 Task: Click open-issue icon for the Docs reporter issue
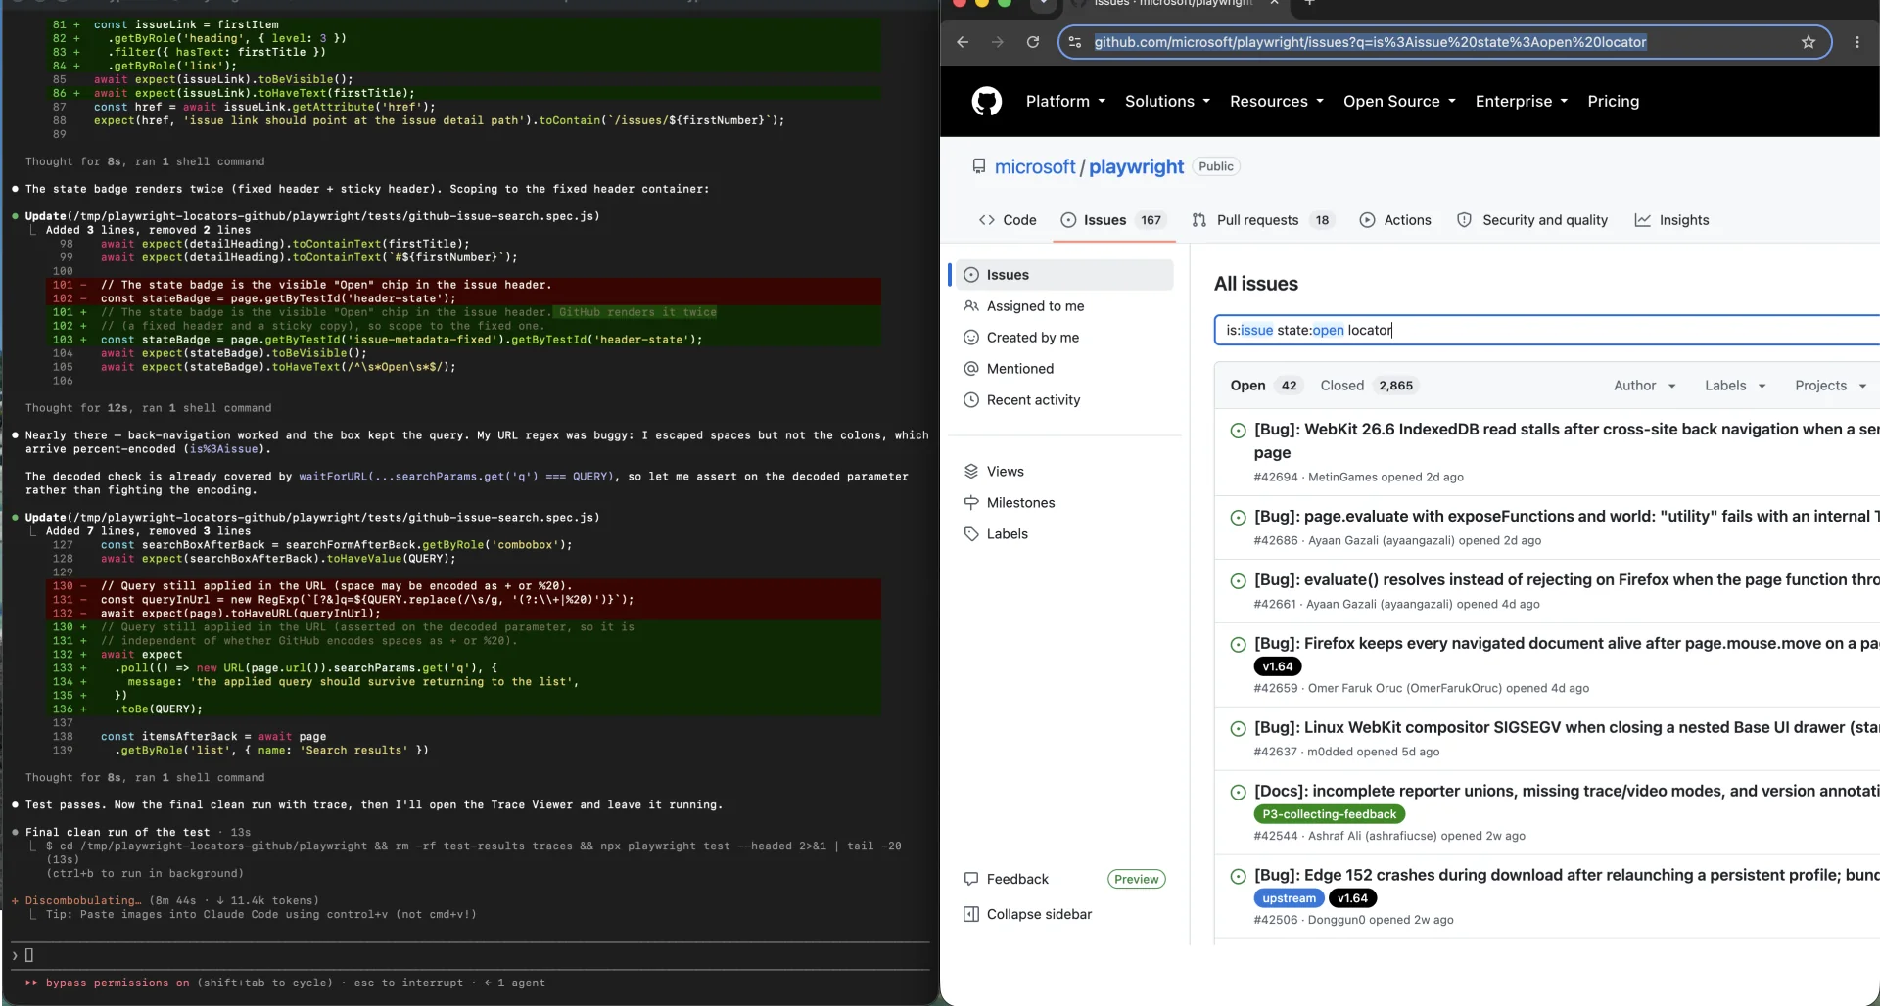1238,792
